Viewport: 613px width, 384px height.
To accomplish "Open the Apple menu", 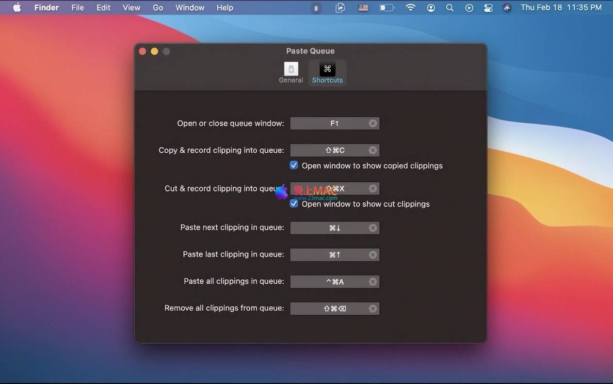I will (17, 8).
